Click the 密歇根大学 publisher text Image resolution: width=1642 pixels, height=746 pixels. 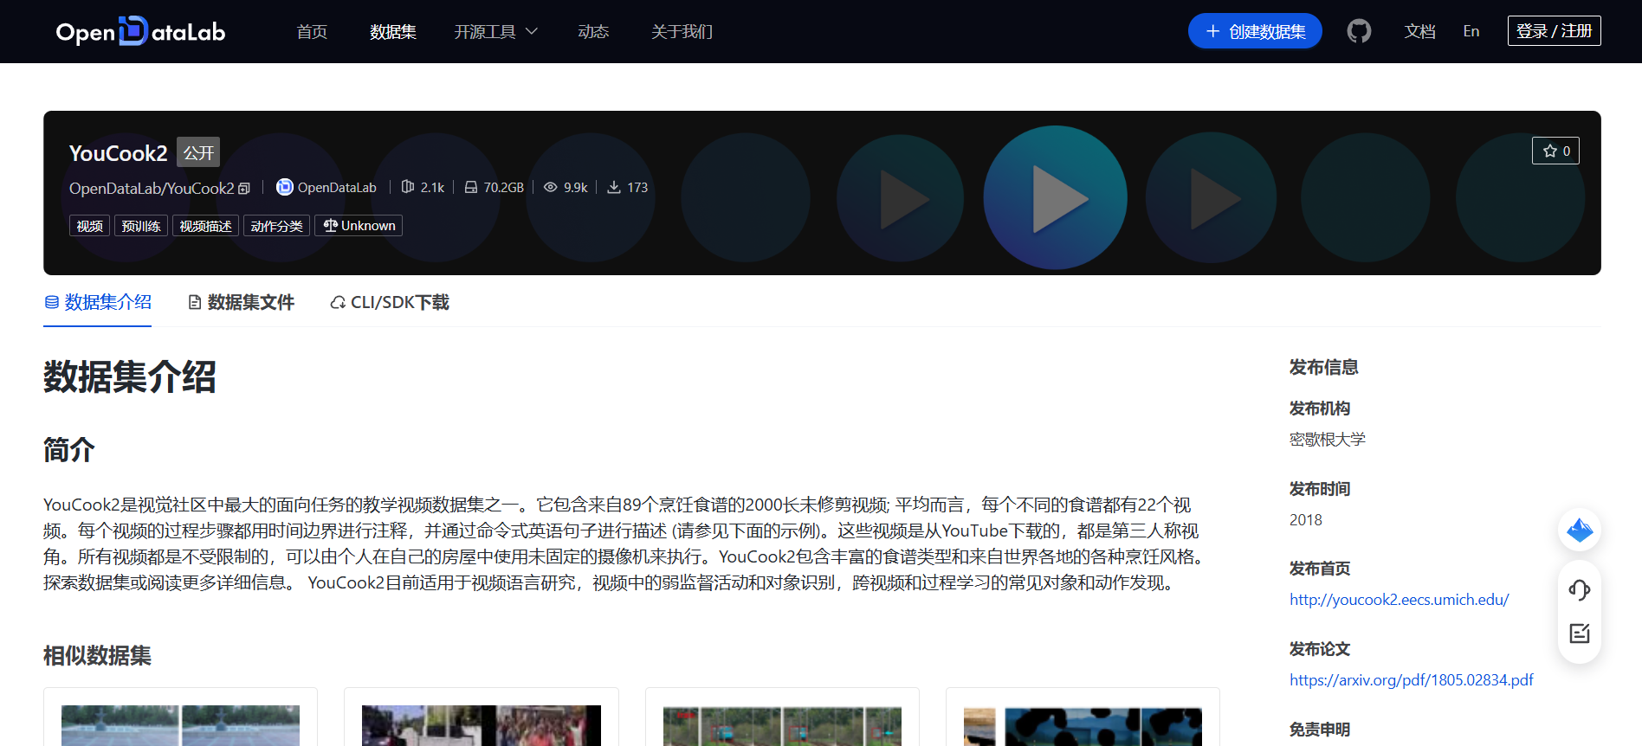[1328, 440]
